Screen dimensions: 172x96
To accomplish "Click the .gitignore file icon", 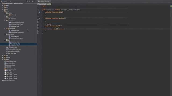I will [9, 19].
